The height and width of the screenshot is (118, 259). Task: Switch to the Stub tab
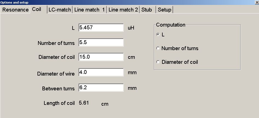point(147,10)
